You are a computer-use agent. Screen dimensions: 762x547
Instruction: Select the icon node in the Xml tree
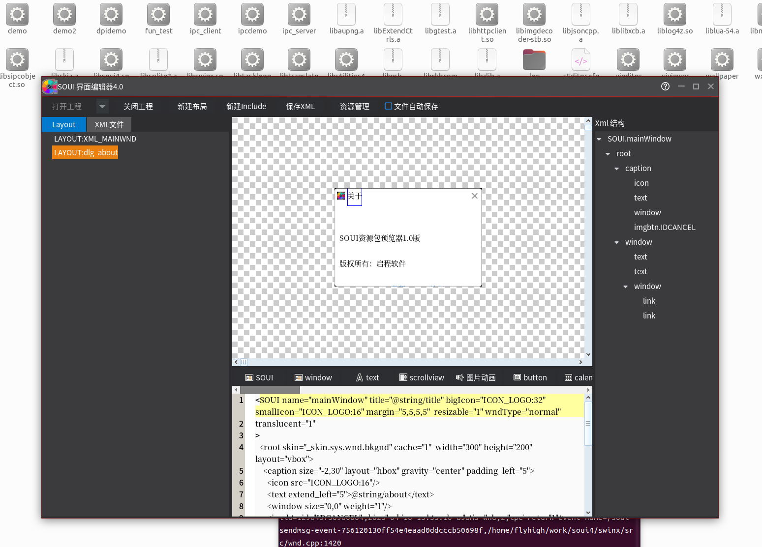(641, 183)
